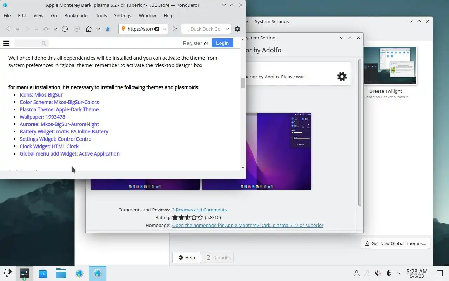Open the View menu
This screenshot has height=281, width=449.
click(x=39, y=15)
